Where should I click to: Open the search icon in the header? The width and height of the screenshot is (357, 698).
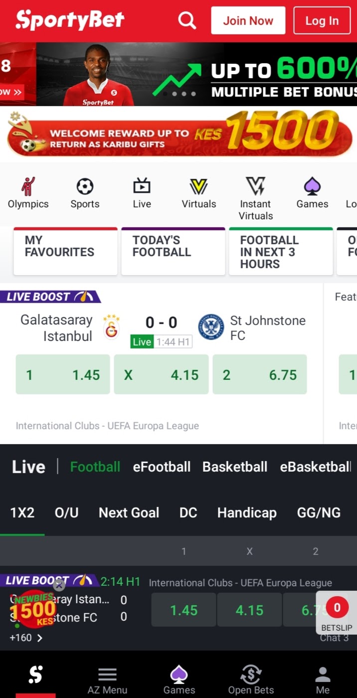pos(187,20)
